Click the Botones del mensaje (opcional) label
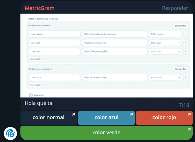 (x=43, y=19)
